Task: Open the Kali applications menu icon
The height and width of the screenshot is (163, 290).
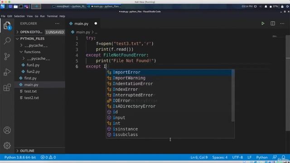Action: point(3,6)
